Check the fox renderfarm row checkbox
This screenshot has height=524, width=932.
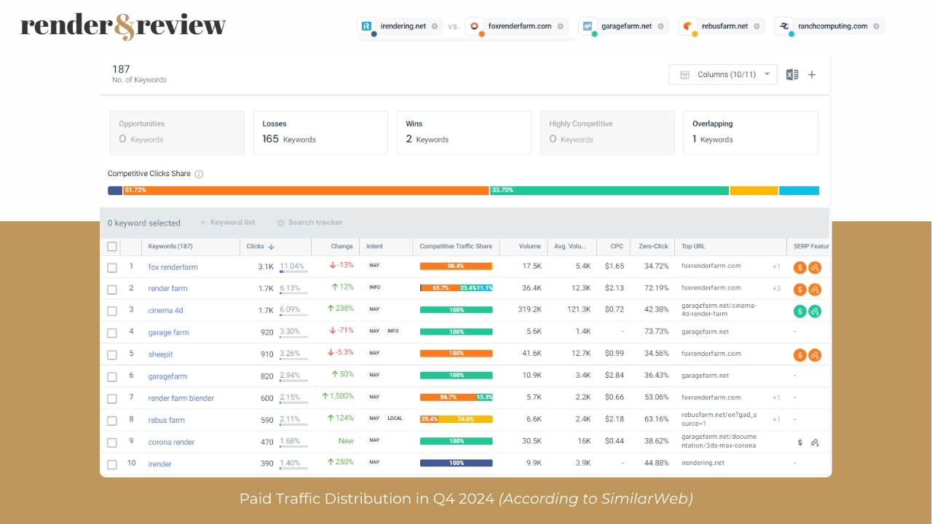point(112,267)
